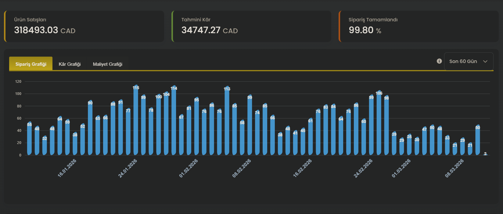The height and width of the screenshot is (214, 503).
Task: Click the 01.02.2026 axis date label
Action: pyautogui.click(x=189, y=168)
